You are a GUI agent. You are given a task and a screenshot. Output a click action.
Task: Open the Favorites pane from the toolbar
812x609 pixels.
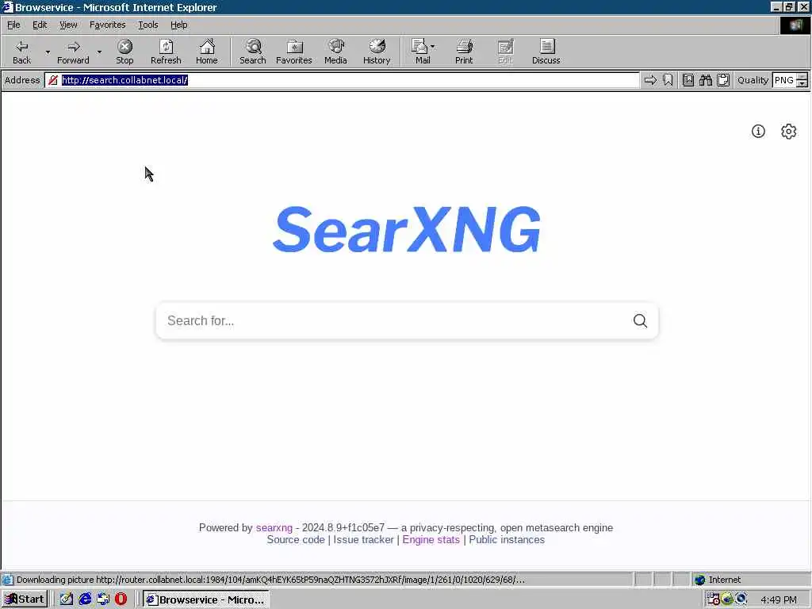pyautogui.click(x=293, y=52)
